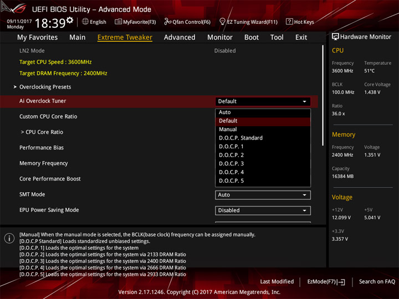Open the Monitor tab
This screenshot has width=399, height=299.
[x=220, y=38]
